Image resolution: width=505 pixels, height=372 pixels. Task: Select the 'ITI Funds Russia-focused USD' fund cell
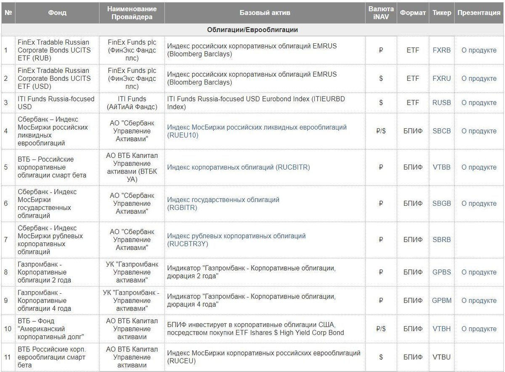(56, 103)
